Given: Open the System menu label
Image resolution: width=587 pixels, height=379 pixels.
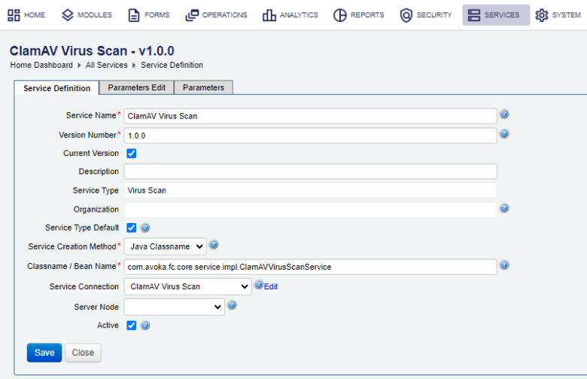Looking at the screenshot, I should 567,15.
